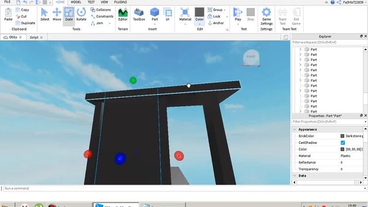
Task: Click Duplicate in the Clipboard group
Action: pos(25,23)
